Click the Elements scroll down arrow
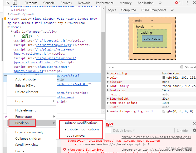This screenshot has width=196, height=153. pyautogui.click(x=103, y=111)
